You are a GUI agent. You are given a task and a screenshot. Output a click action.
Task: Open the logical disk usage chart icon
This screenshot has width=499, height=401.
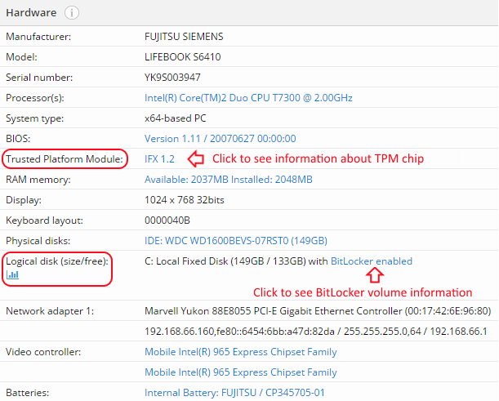pyautogui.click(x=13, y=274)
